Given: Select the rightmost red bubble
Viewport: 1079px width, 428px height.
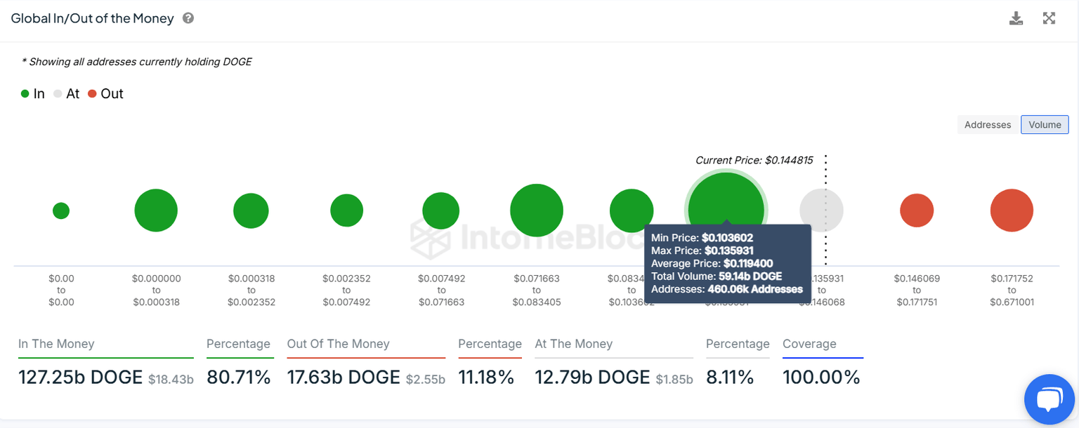Looking at the screenshot, I should tap(1012, 209).
